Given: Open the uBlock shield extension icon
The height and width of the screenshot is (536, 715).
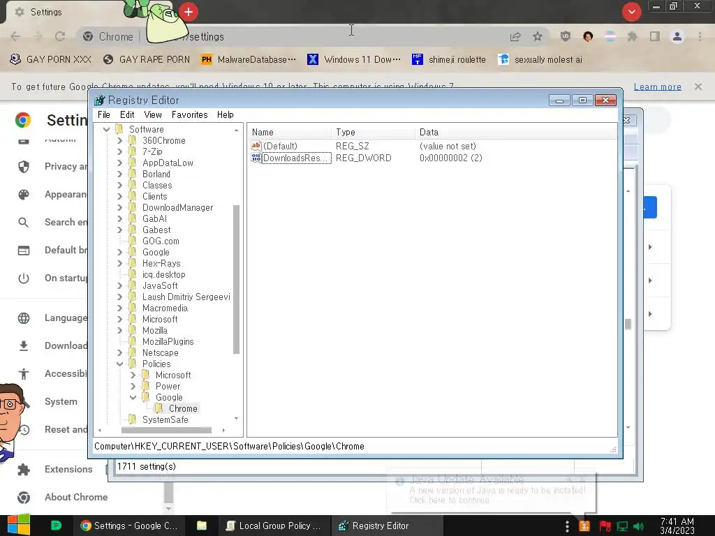Looking at the screenshot, I should point(566,36).
